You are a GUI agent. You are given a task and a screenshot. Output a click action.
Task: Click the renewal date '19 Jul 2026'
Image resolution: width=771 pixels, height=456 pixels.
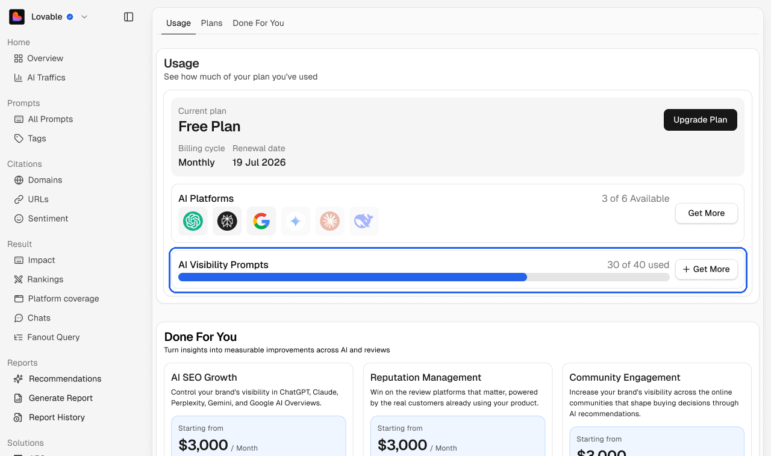[259, 163]
